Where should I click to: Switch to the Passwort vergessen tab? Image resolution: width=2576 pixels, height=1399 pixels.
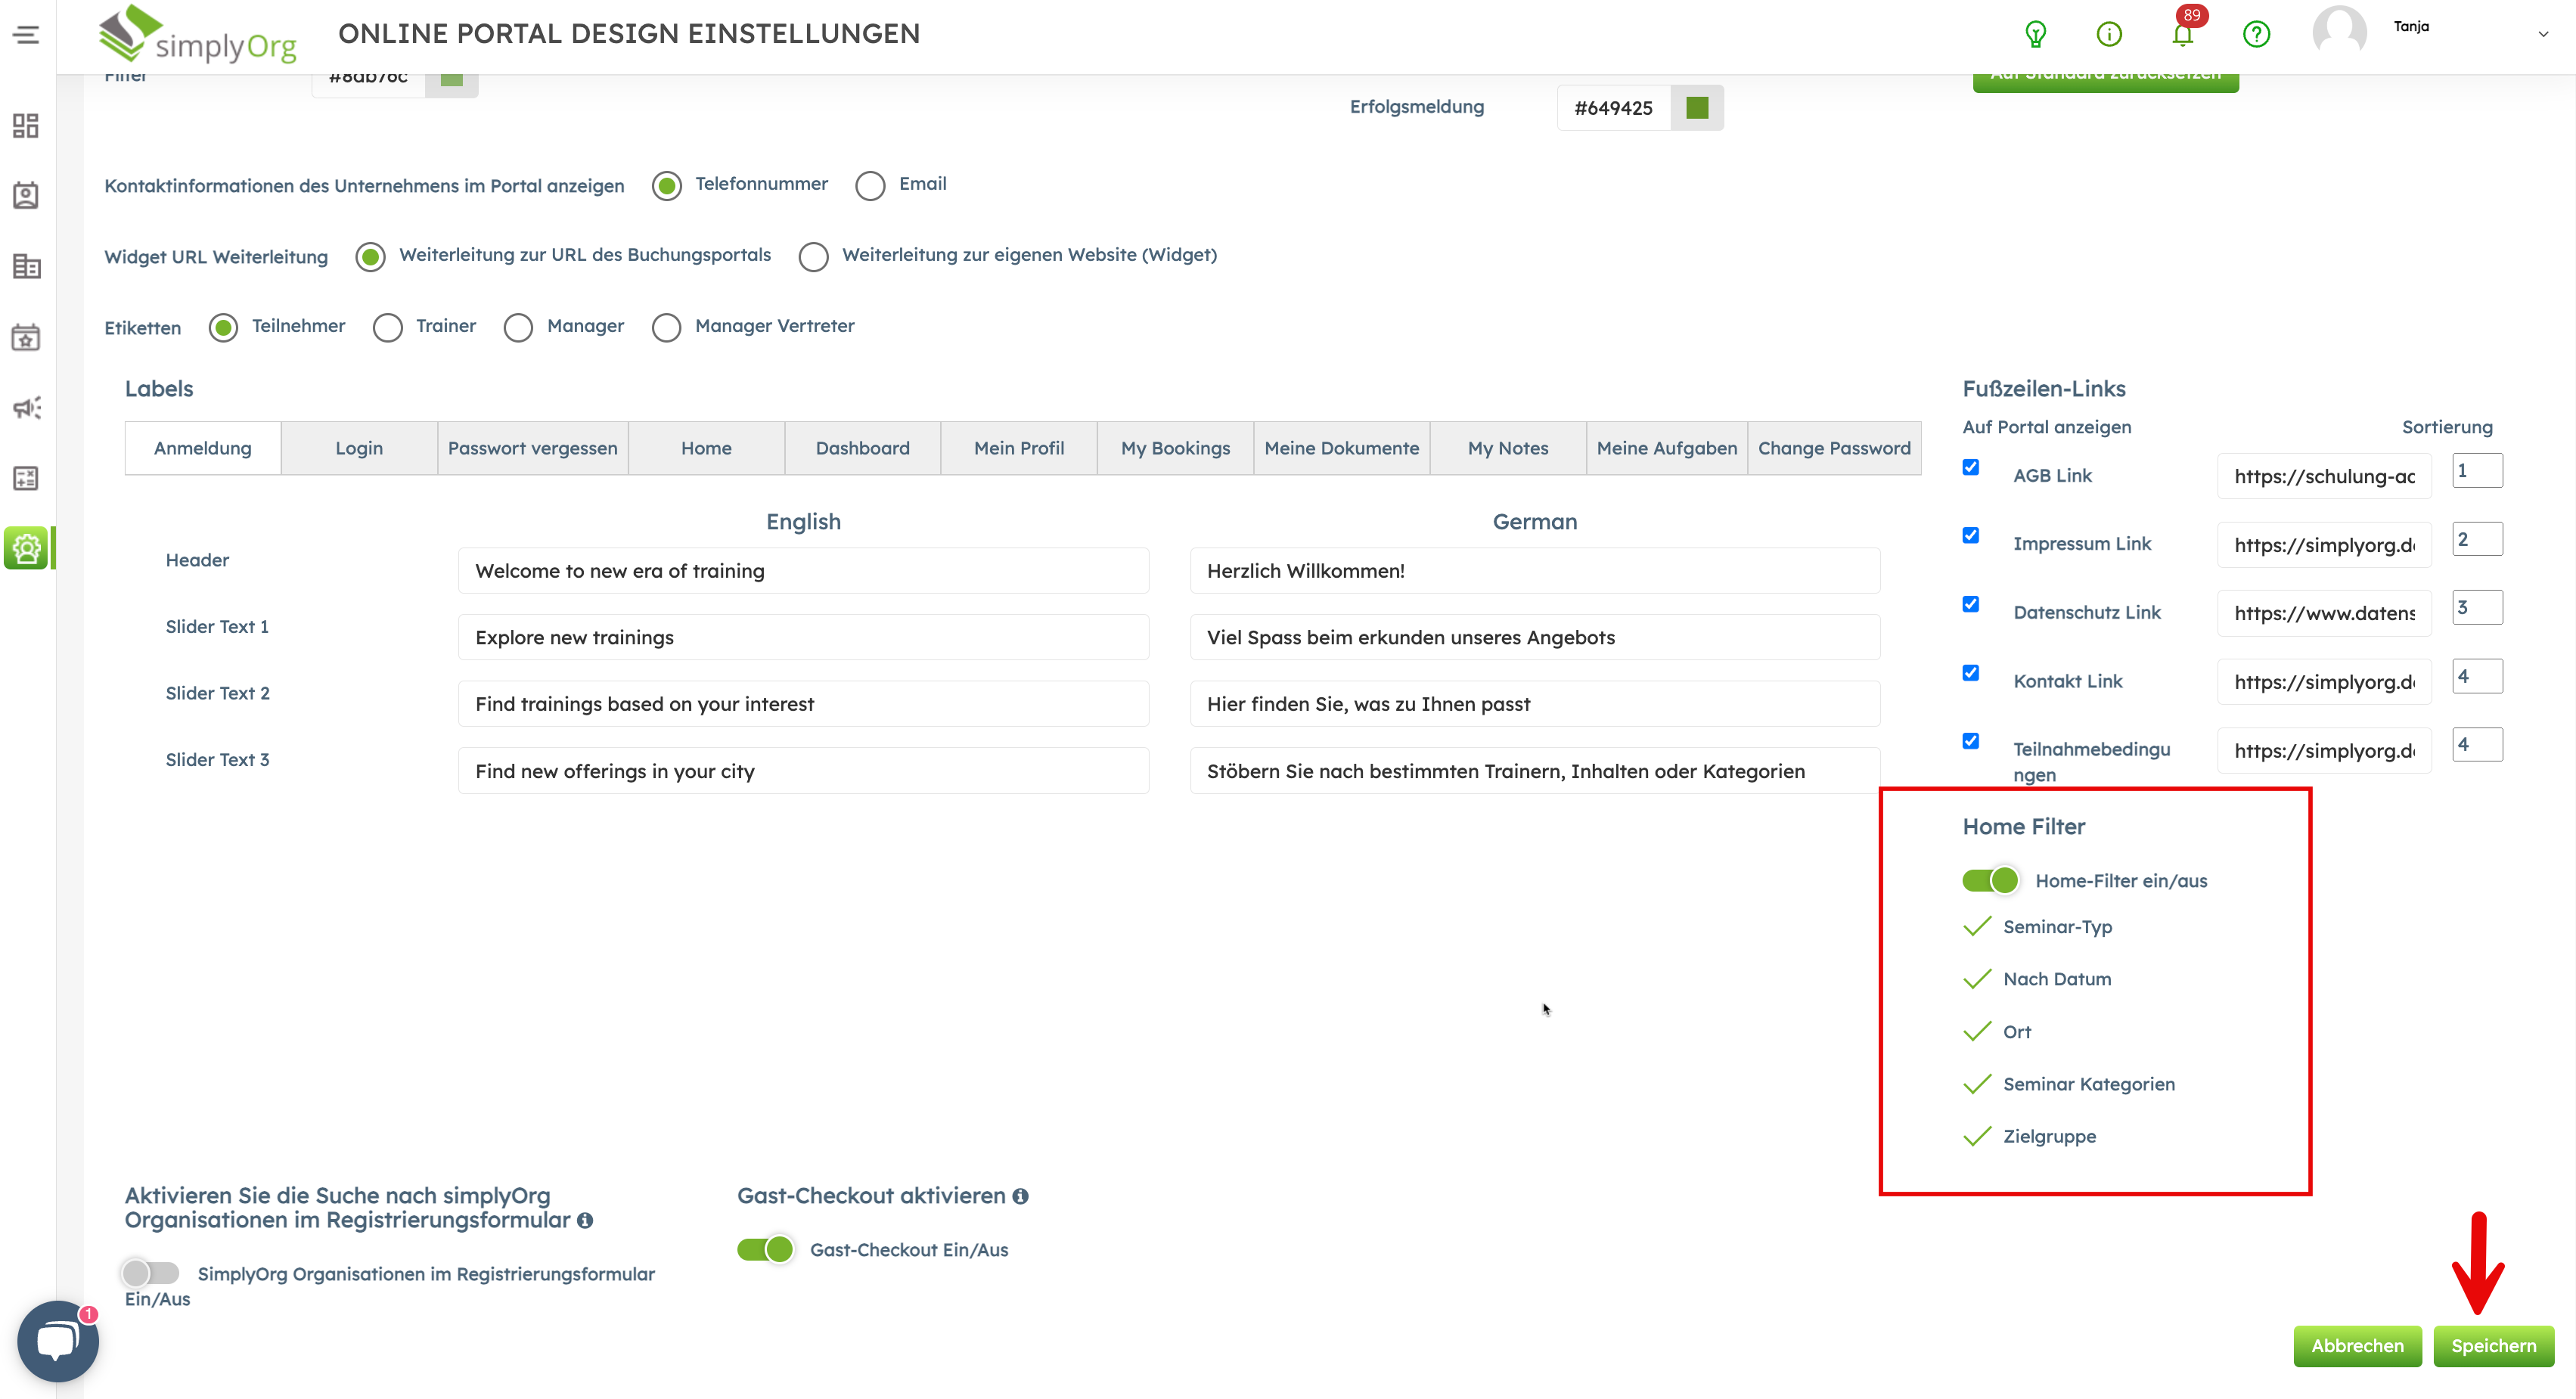click(x=532, y=448)
